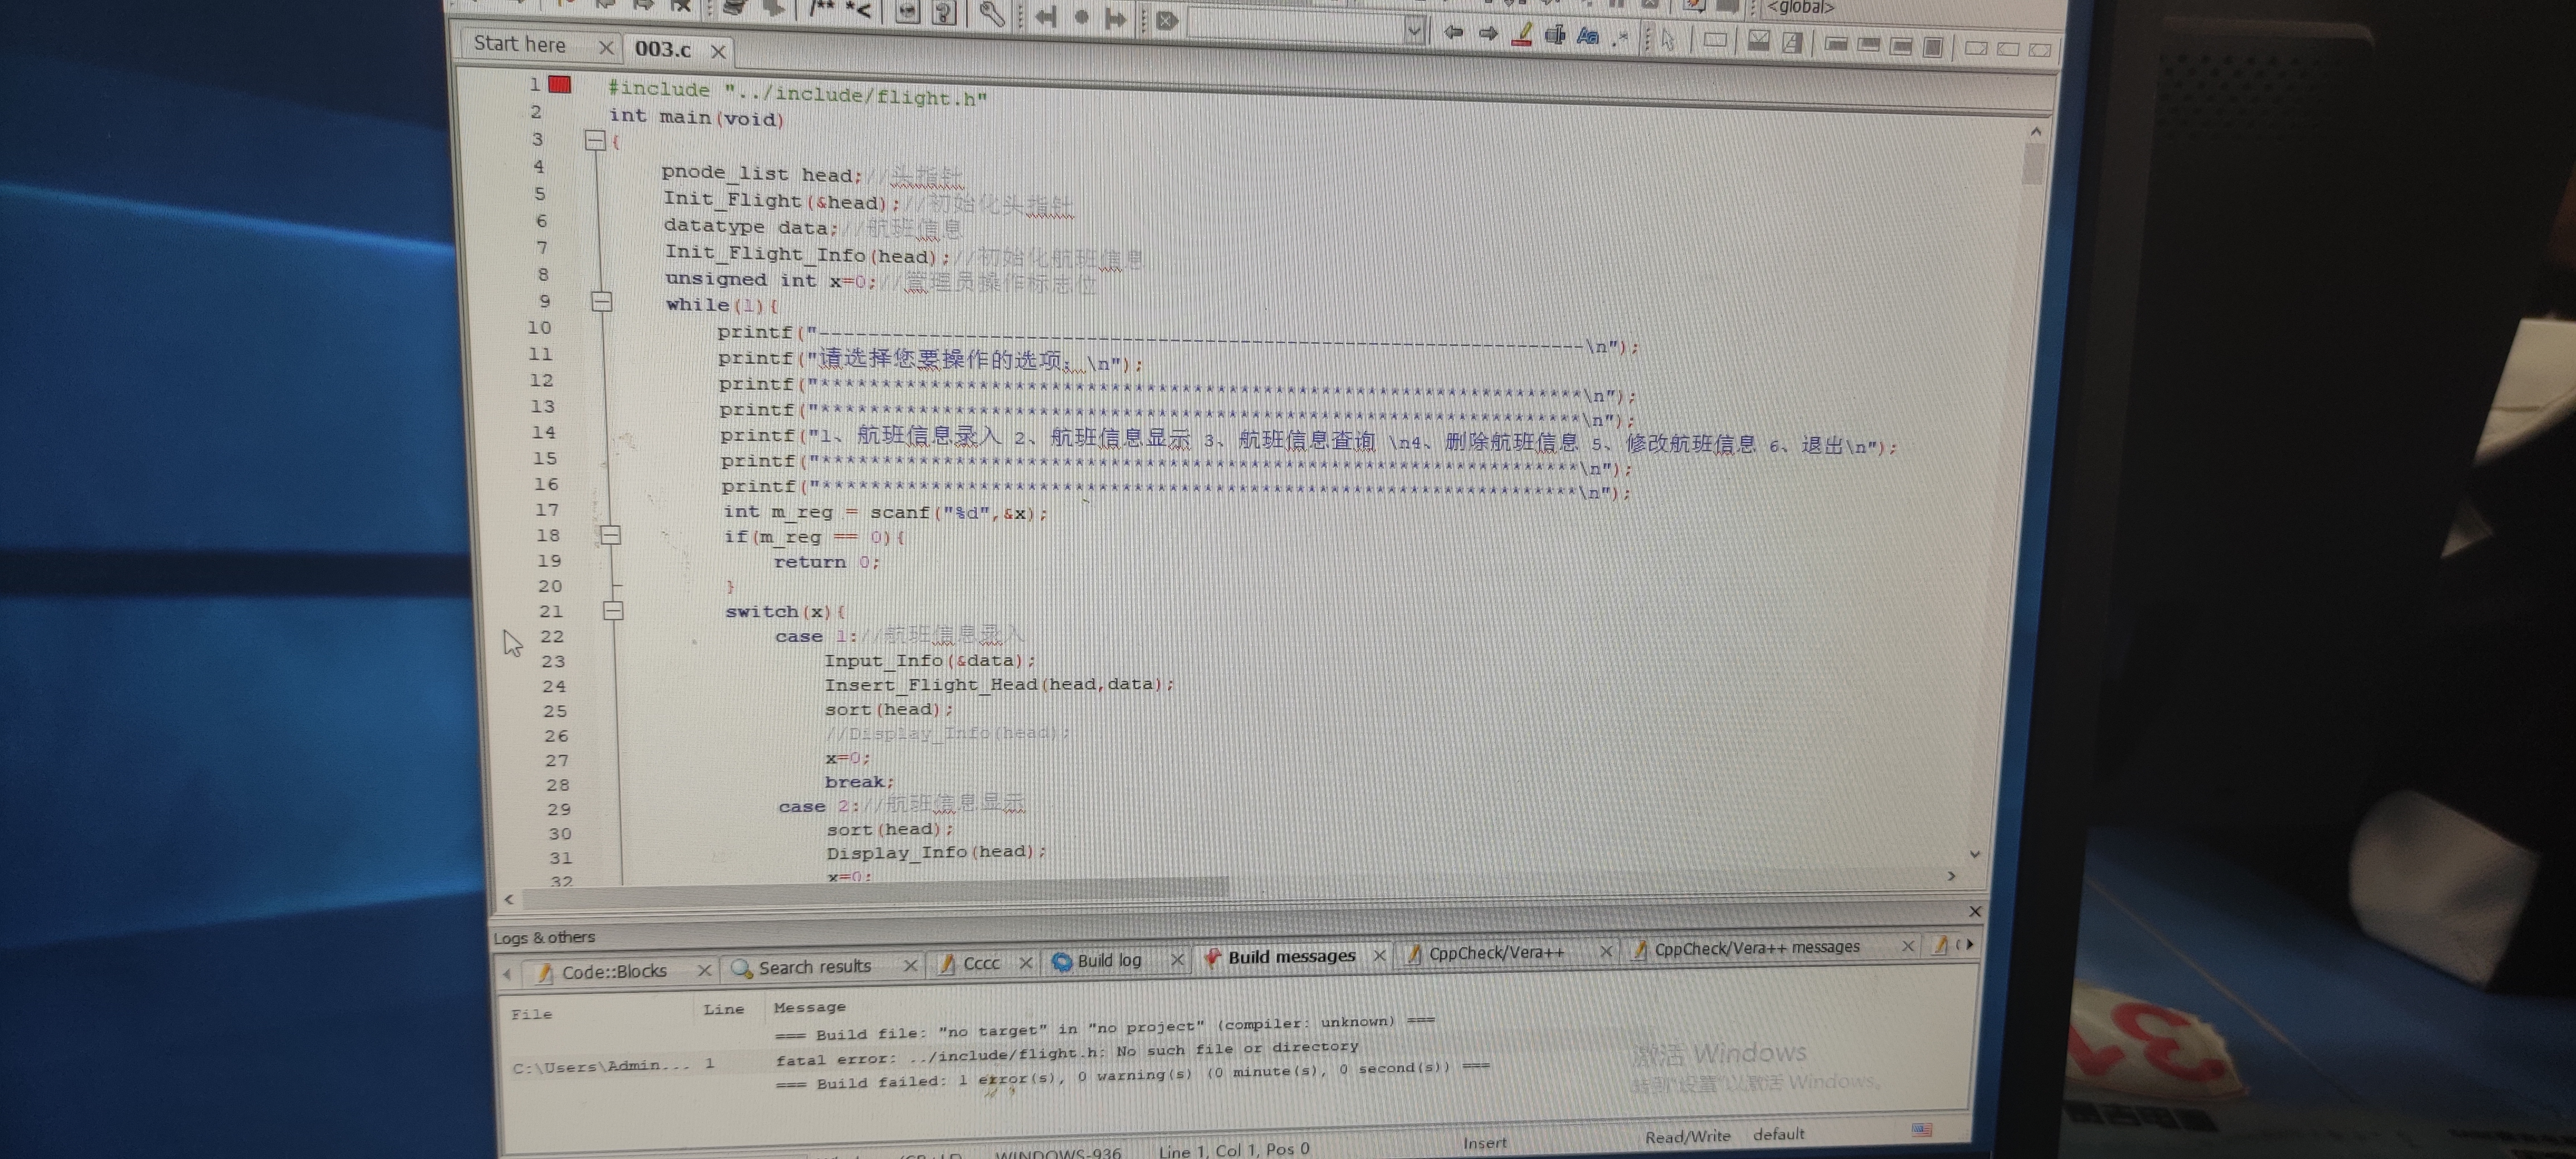The width and height of the screenshot is (2576, 1159).
Task: Click the horizontal scrollbar right arrow
Action: coord(1951,876)
